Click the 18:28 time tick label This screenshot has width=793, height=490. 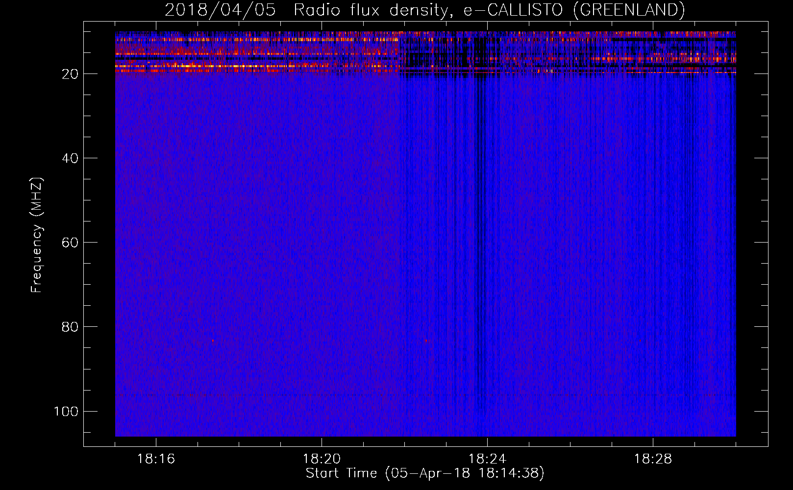(653, 459)
